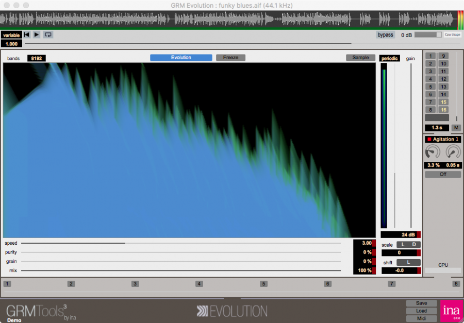Screen dimensions: 464x323
Task: Select preset slot 16
Action: click(x=443, y=110)
